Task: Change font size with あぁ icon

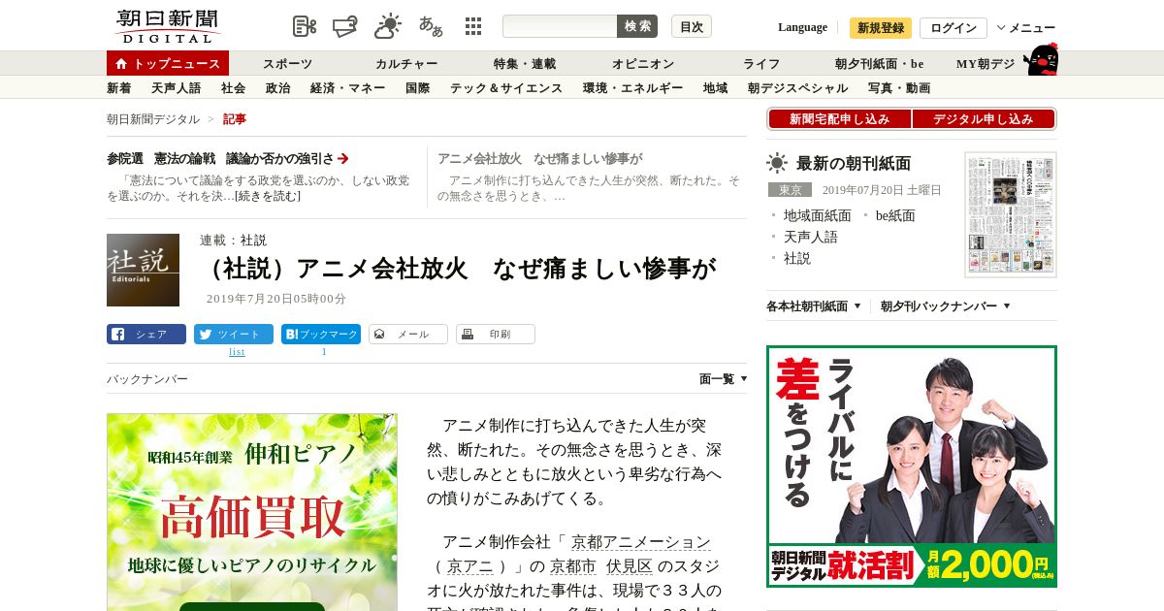Action: tap(431, 26)
